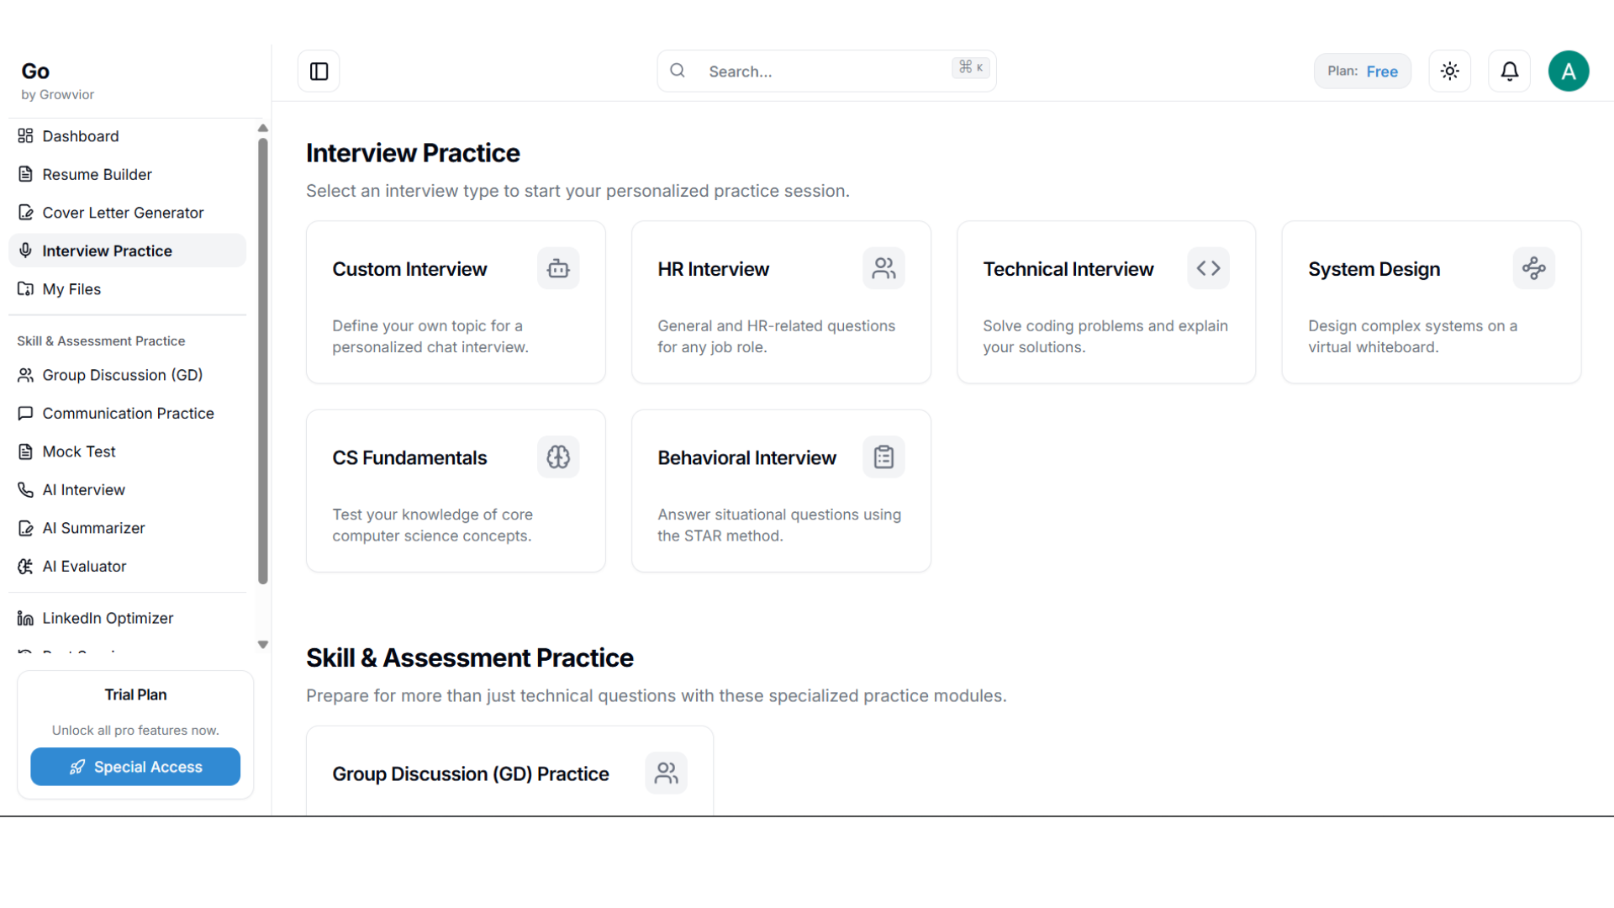The width and height of the screenshot is (1614, 908).
Task: Click the robot icon on Custom Interview card
Action: tap(558, 268)
